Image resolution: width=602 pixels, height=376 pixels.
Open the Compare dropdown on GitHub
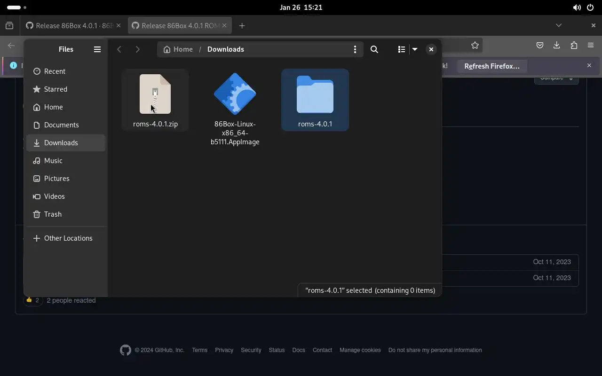coord(556,80)
